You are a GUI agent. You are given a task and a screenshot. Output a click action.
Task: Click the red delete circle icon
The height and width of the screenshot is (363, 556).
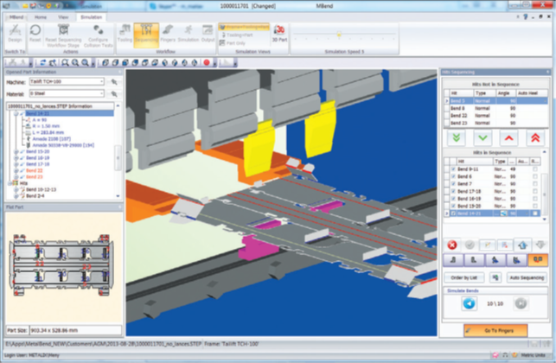pos(455,245)
